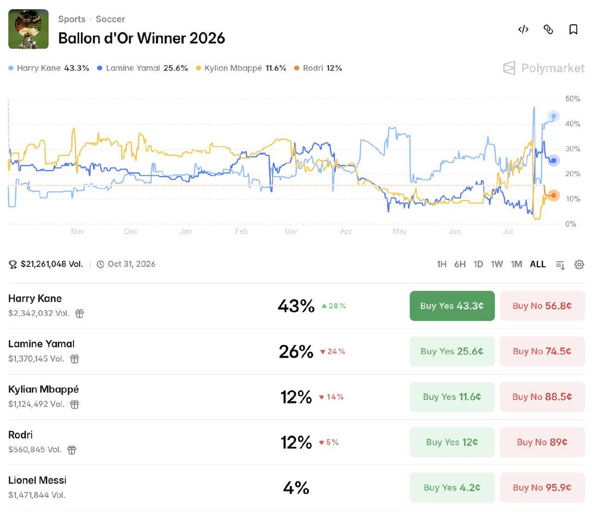The image size is (592, 517).
Task: Click the Rodri orange chart endpoint
Action: pyautogui.click(x=554, y=195)
